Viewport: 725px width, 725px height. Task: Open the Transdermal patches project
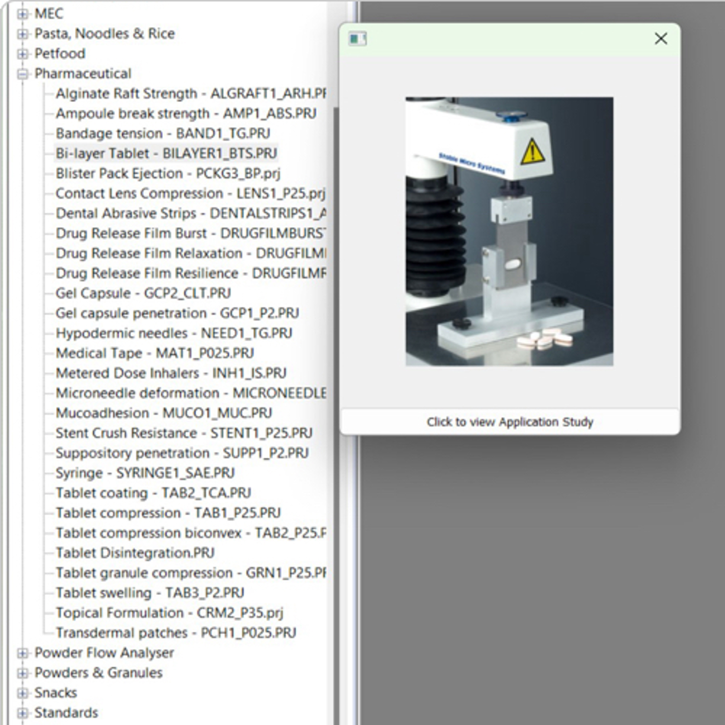point(175,632)
